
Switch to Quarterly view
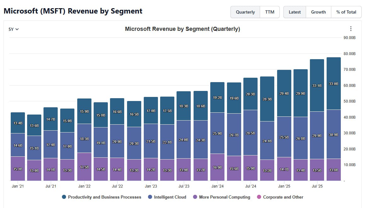pyautogui.click(x=245, y=12)
